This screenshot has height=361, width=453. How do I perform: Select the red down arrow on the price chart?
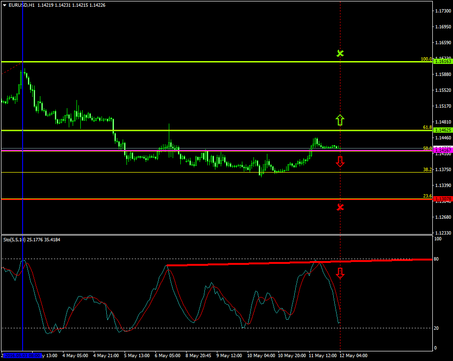340,162
